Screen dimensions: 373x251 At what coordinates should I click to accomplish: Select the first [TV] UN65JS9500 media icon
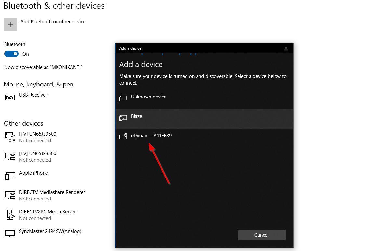(x=10, y=137)
